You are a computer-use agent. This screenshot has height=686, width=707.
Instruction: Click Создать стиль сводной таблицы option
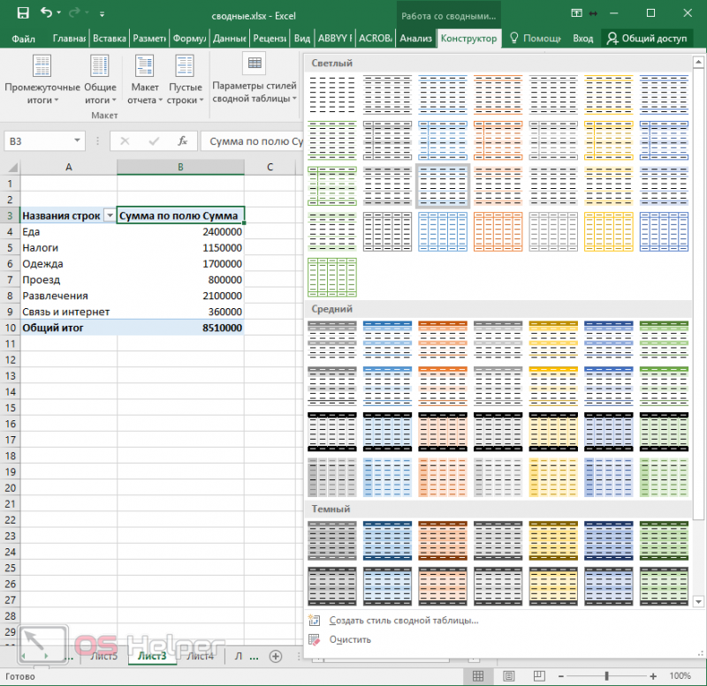click(404, 621)
